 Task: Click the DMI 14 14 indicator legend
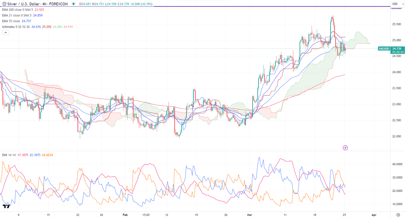click(x=9, y=155)
